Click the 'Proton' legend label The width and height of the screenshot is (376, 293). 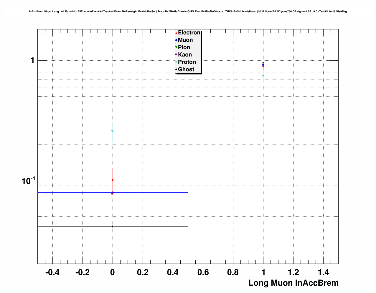click(x=187, y=62)
